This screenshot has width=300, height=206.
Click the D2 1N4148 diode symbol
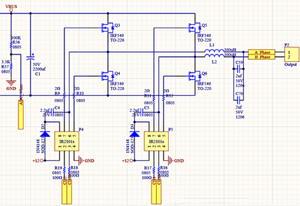[44, 134]
